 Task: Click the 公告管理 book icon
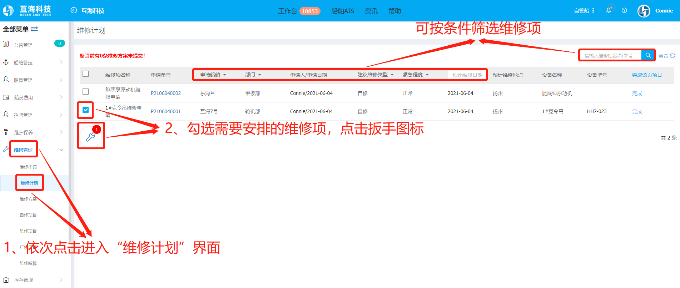(6, 44)
